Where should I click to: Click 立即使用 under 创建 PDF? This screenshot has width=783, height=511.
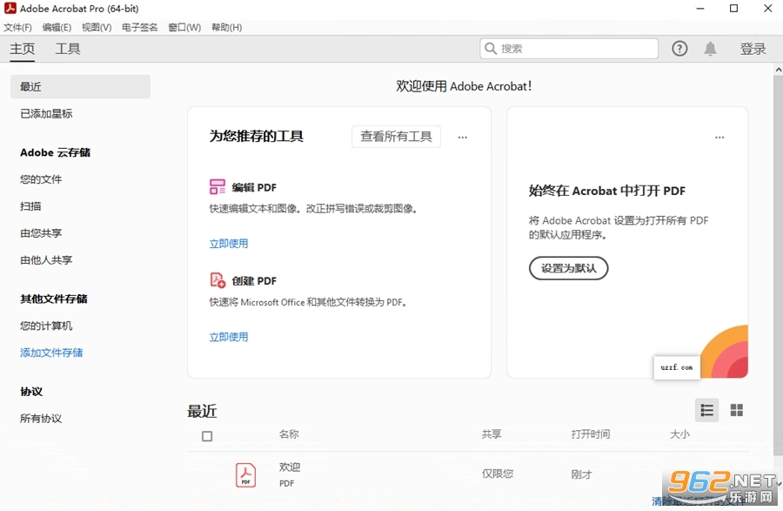point(229,337)
